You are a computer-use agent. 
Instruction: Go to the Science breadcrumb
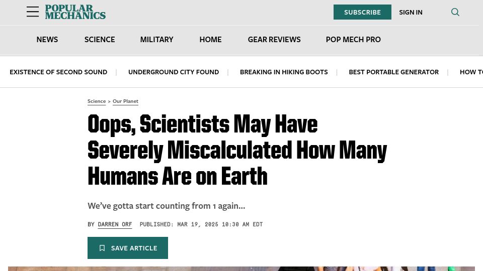[97, 101]
